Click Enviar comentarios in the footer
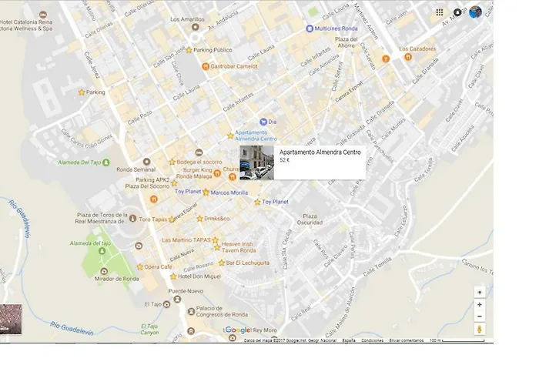539x385 pixels. pyautogui.click(x=406, y=340)
